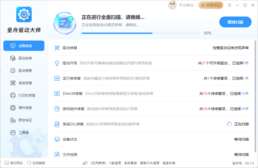Click 检查驱动没有发现异常 status text
This screenshot has width=258, height=168.
tap(231, 48)
